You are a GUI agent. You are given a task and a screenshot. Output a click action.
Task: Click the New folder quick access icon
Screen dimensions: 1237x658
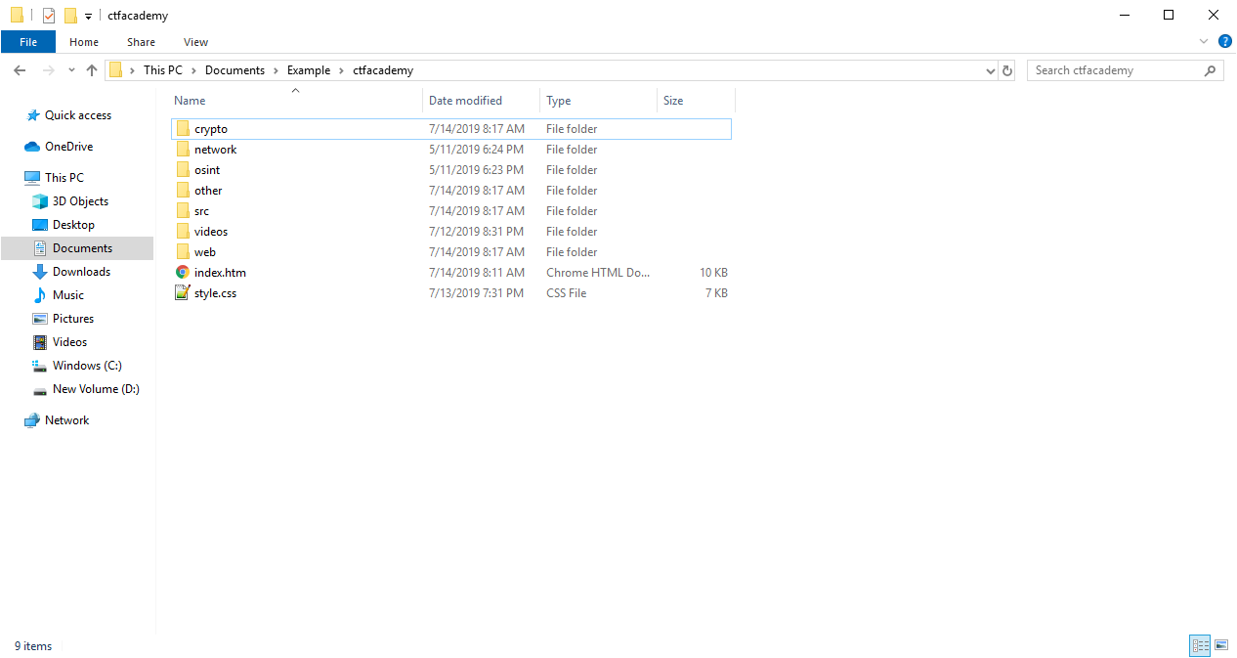point(70,16)
